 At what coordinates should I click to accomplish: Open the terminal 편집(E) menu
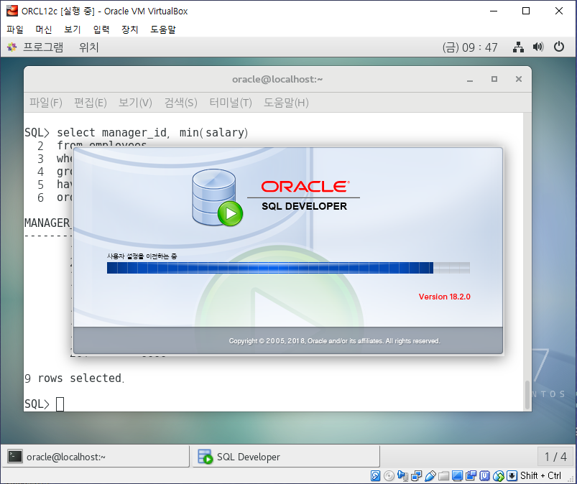[90, 103]
